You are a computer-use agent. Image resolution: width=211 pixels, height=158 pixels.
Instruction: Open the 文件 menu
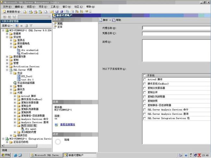pos(7,6)
